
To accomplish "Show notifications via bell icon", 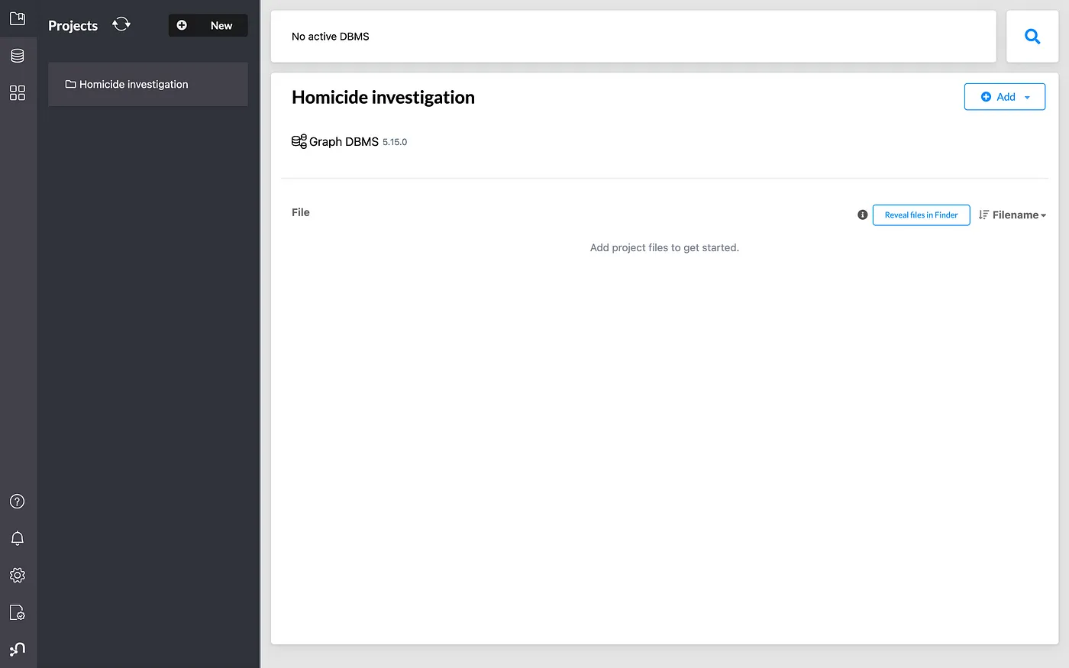I will point(18,538).
